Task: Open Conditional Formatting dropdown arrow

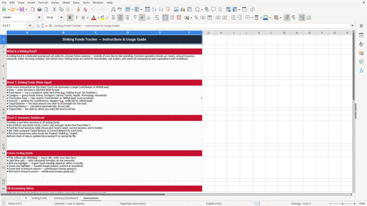Action: (x=280, y=18)
